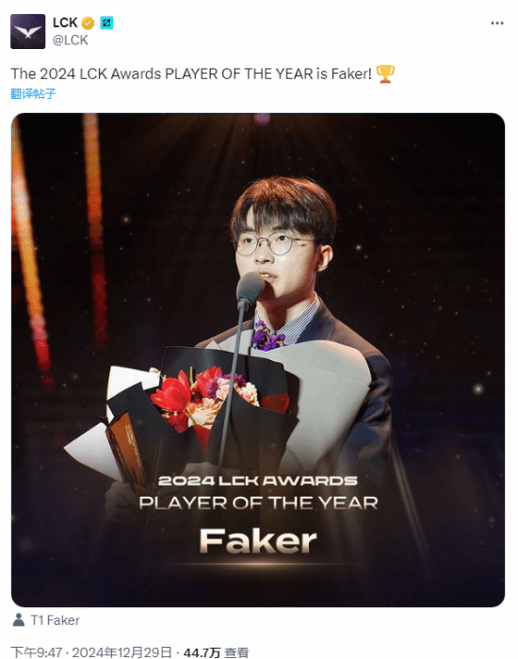
Task: Click the 查看 views label
Action: click(236, 652)
